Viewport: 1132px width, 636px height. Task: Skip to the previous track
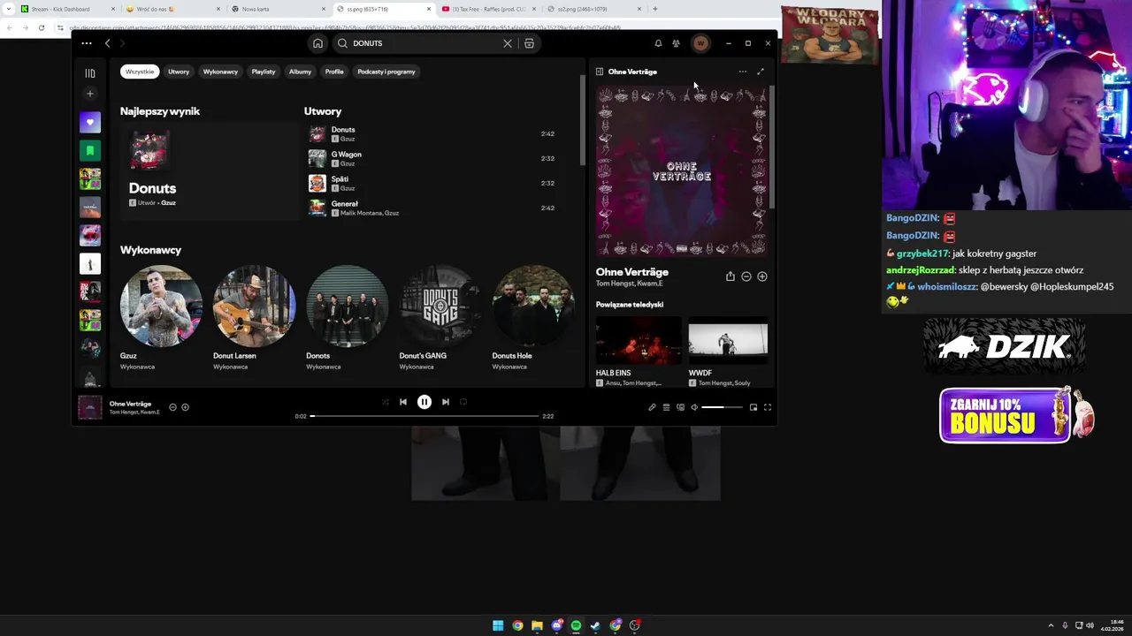(403, 402)
